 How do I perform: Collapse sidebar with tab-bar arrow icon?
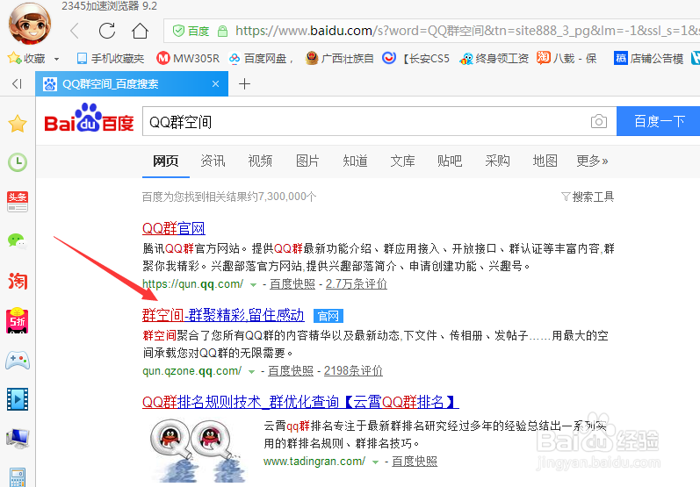[17, 84]
